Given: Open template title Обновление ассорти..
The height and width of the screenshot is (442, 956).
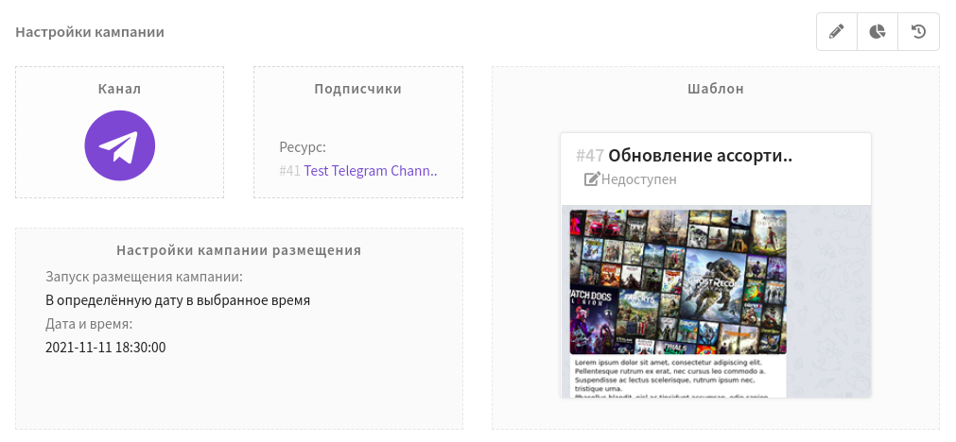Looking at the screenshot, I should click(700, 155).
